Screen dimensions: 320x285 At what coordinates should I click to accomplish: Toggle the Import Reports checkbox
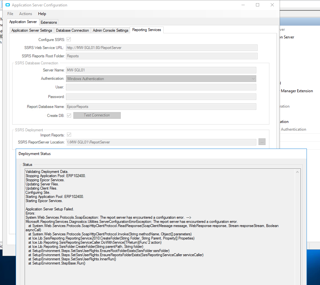tap(69, 135)
